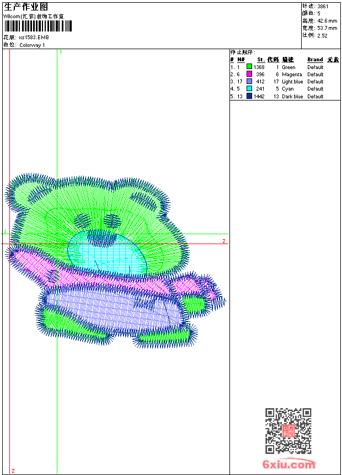Click the stitch count '412' for Light blue
This screenshot has width=342, height=475.
(x=260, y=82)
